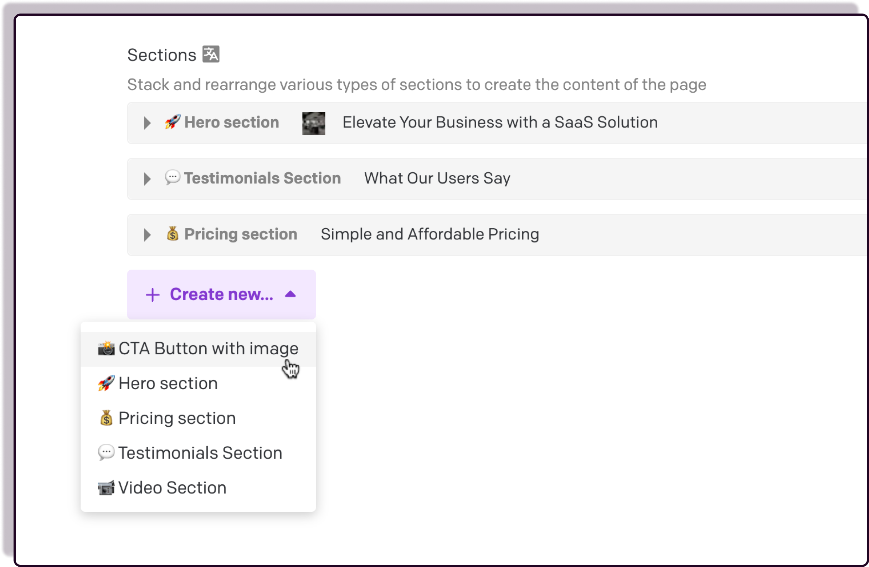Add a Testimonials Section from the menu

[x=200, y=453]
